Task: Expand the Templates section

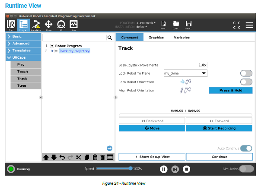Action: (23, 50)
